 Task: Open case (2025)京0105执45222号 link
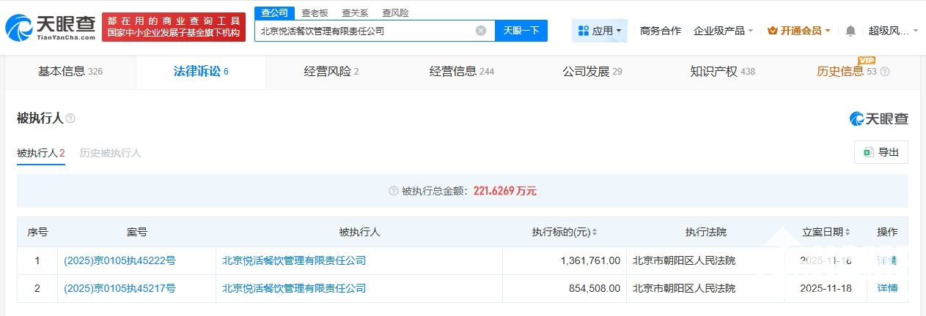[x=120, y=260]
